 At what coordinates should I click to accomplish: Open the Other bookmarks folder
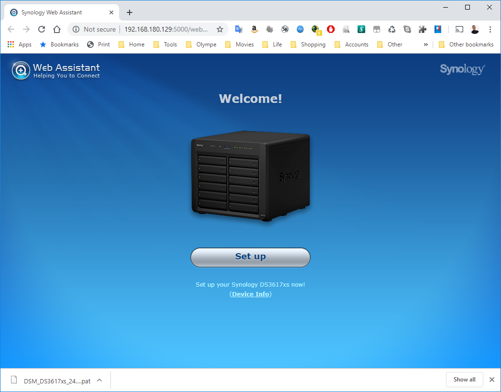pyautogui.click(x=390, y=45)
